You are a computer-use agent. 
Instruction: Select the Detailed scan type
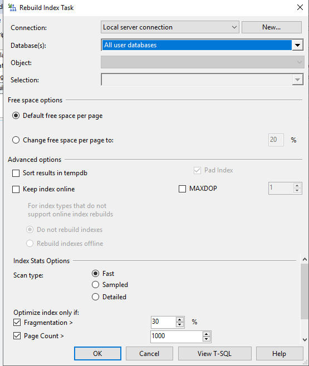click(95, 296)
